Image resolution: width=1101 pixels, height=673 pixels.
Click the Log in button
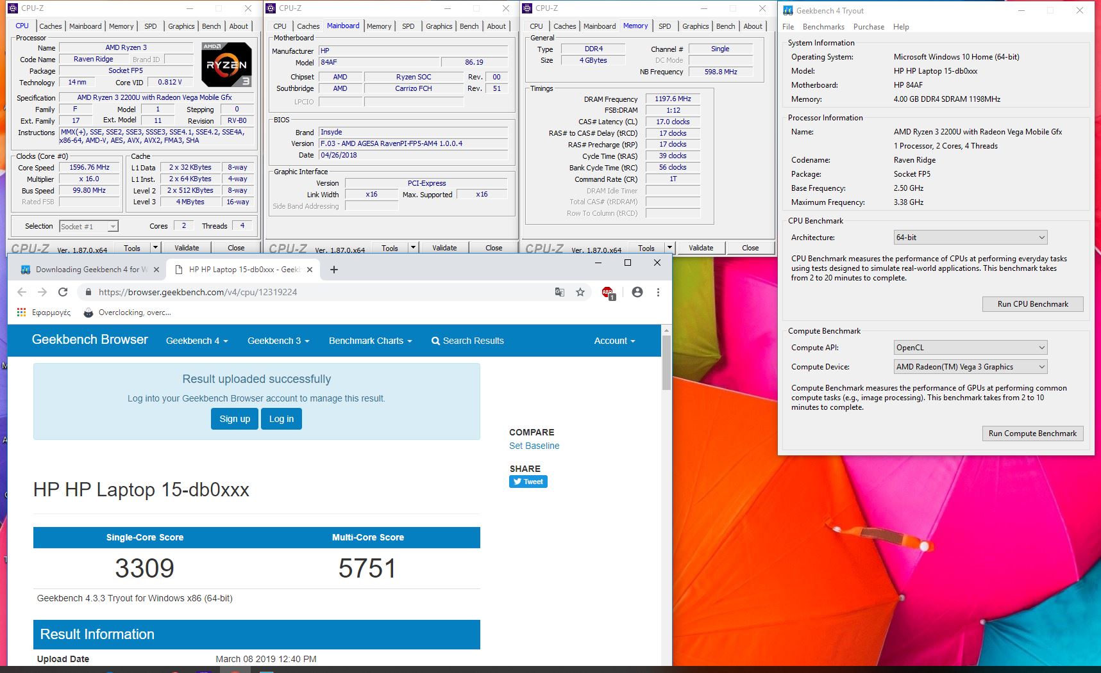282,419
